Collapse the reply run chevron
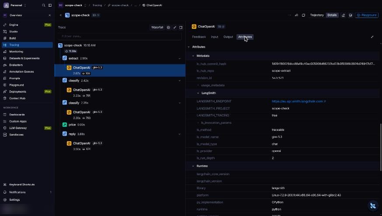The width and height of the screenshot is (382, 216). [x=180, y=134]
